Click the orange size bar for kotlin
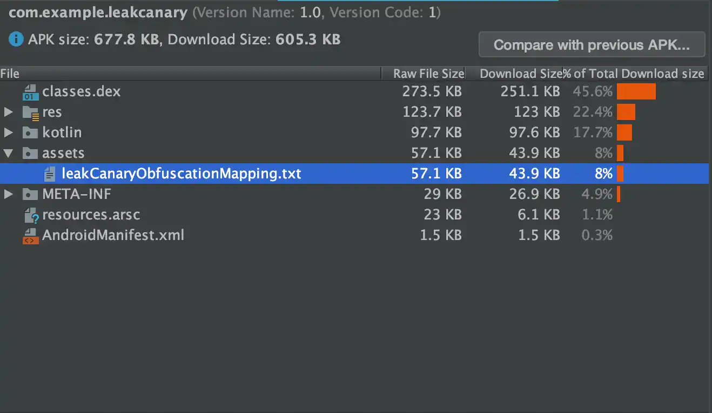Image resolution: width=712 pixels, height=413 pixels. (x=624, y=133)
